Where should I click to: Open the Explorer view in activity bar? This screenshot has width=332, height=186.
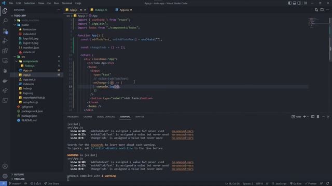click(x=5, y=11)
